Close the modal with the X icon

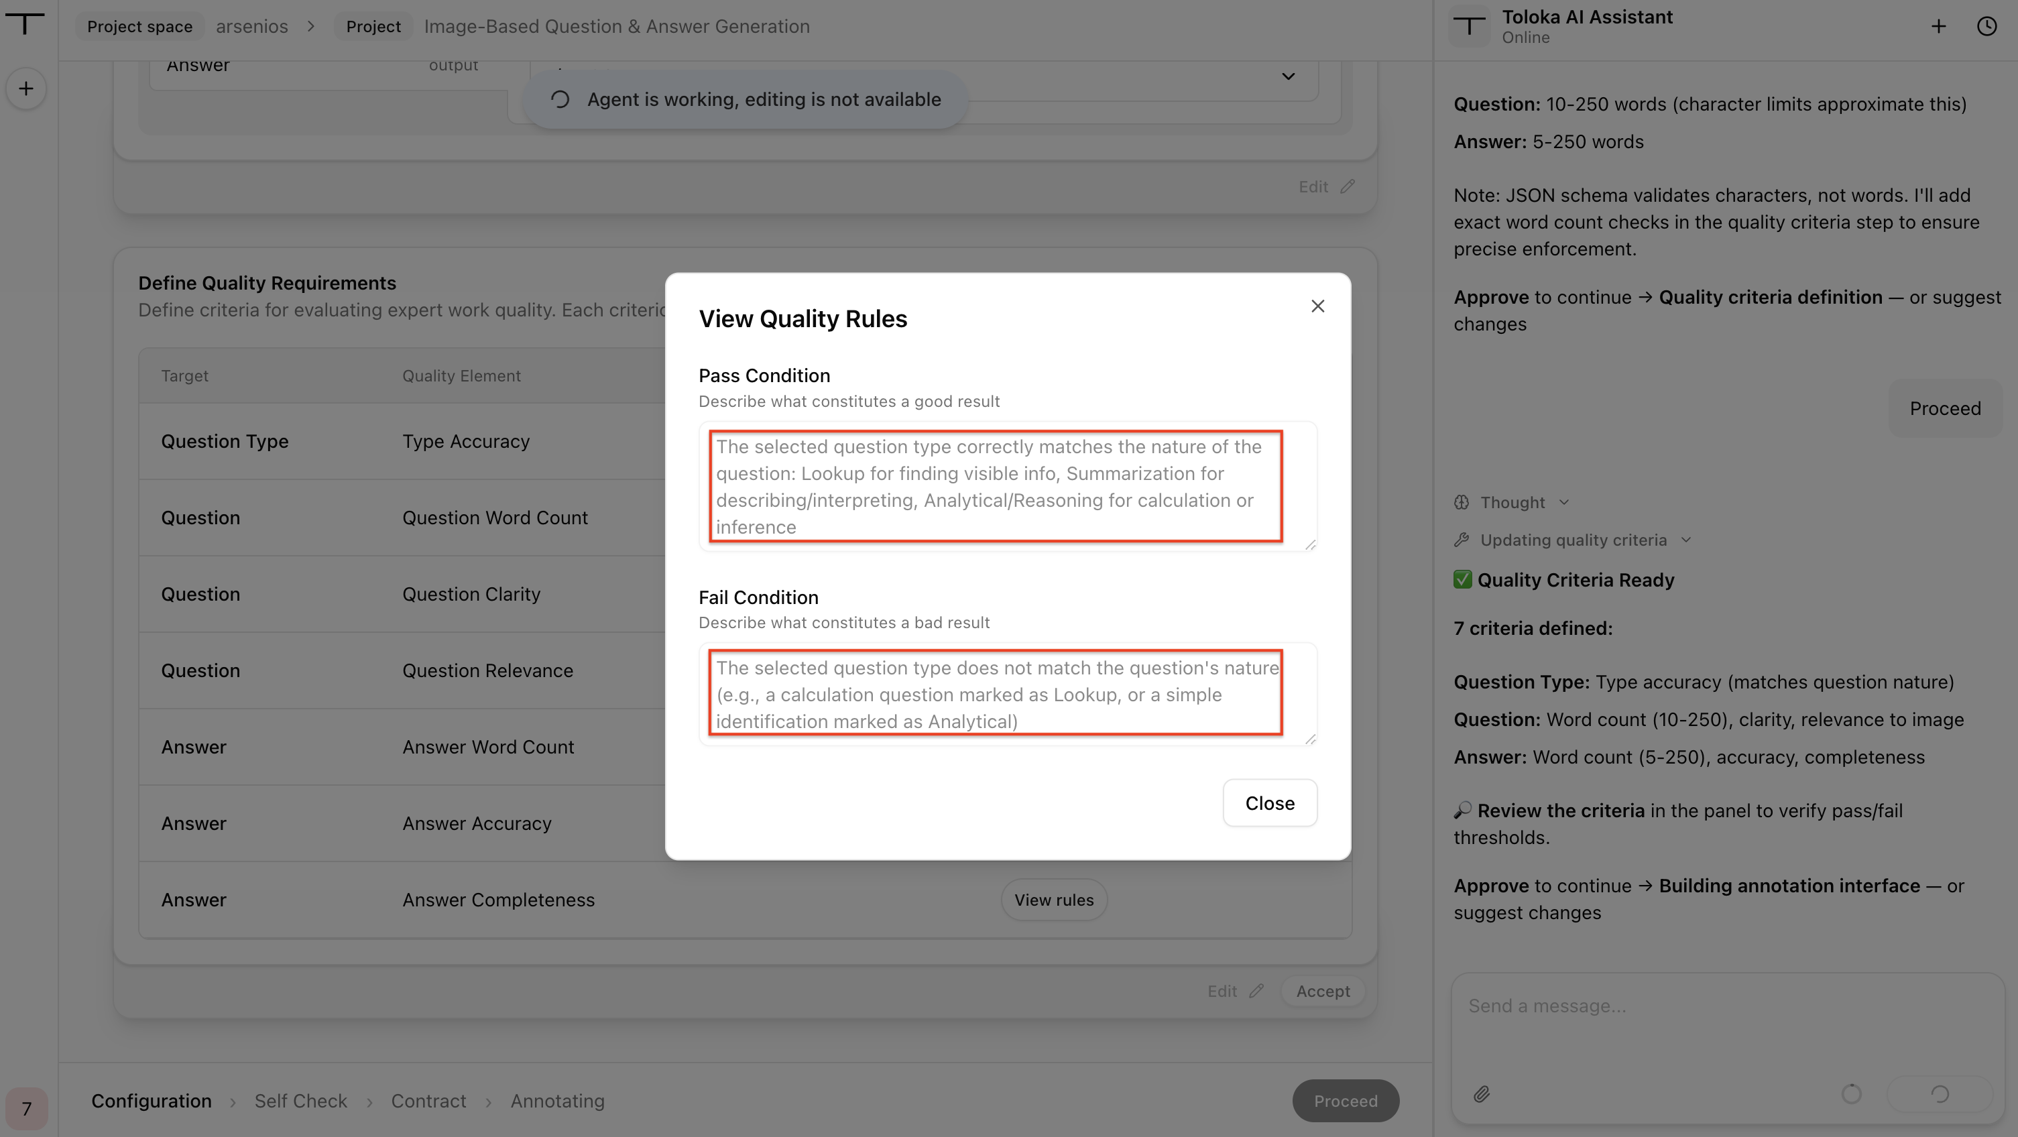pos(1317,306)
